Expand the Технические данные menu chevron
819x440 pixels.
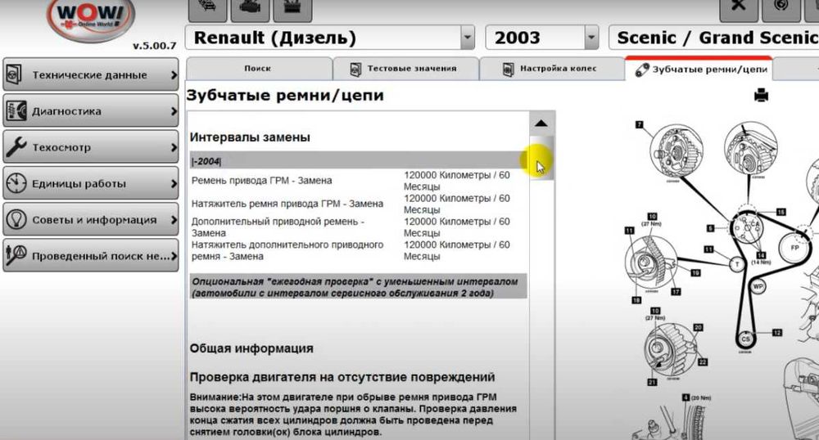[x=174, y=75]
